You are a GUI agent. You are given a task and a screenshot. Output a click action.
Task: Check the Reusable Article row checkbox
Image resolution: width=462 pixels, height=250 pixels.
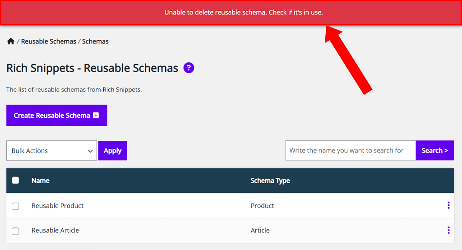(15, 231)
